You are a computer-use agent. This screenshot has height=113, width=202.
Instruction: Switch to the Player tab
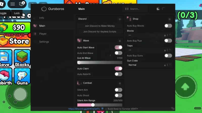pos(53,34)
